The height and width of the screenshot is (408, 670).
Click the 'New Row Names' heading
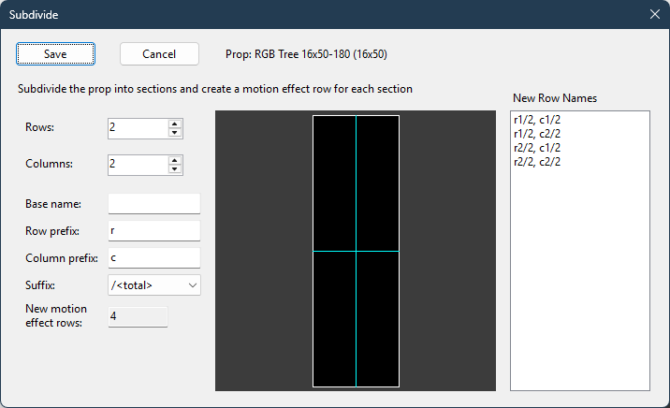tap(555, 98)
